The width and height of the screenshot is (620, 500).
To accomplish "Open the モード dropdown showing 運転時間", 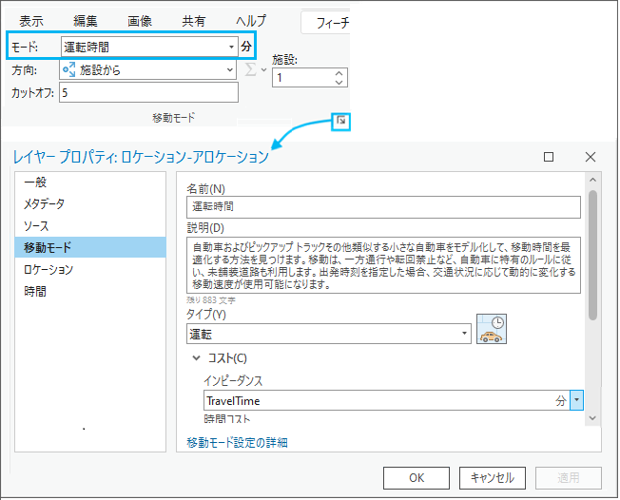I will coord(231,46).
